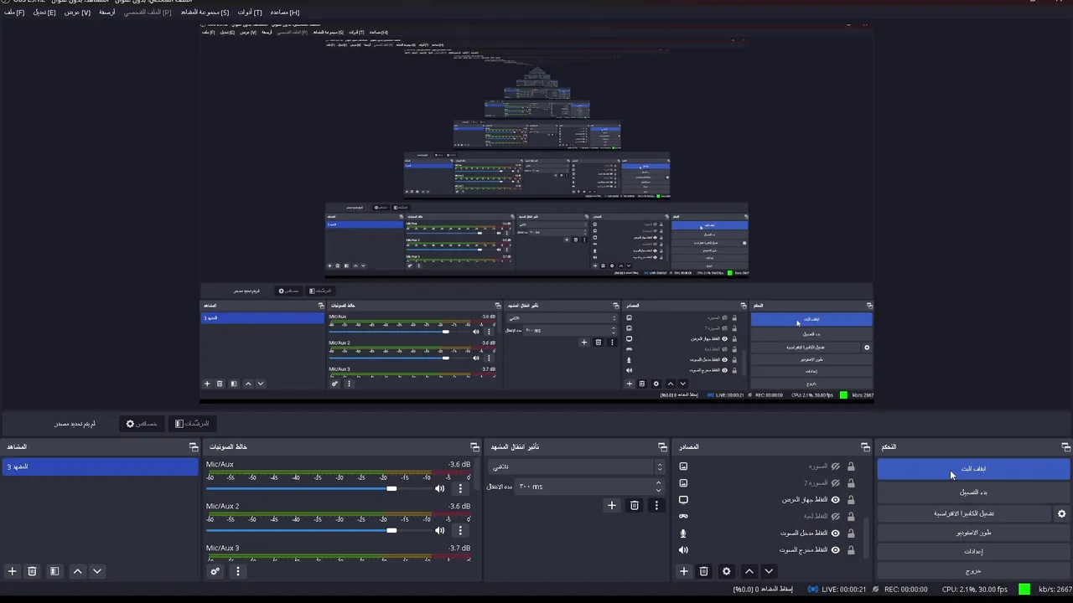
Task: Open advanced audio properties gears icon
Action: tap(215, 571)
